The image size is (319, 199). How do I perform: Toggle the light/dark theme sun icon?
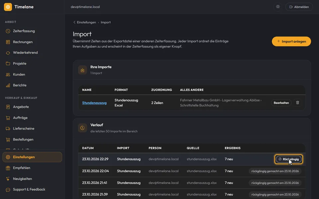point(278,7)
